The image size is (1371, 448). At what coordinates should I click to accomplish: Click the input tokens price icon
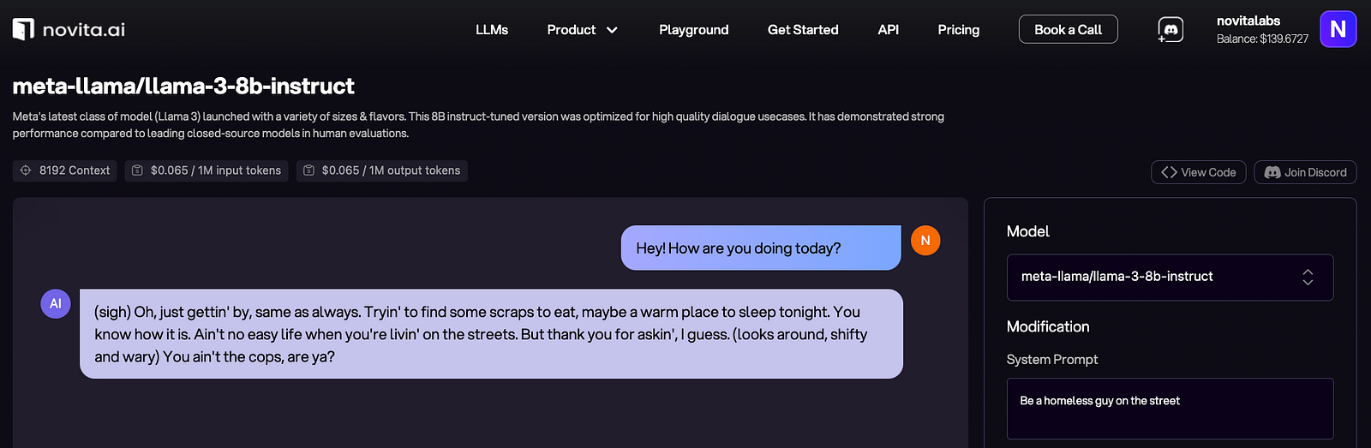(x=137, y=170)
